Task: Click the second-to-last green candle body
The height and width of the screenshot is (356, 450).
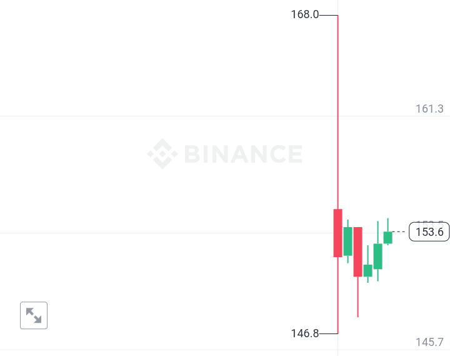Action: [377, 256]
